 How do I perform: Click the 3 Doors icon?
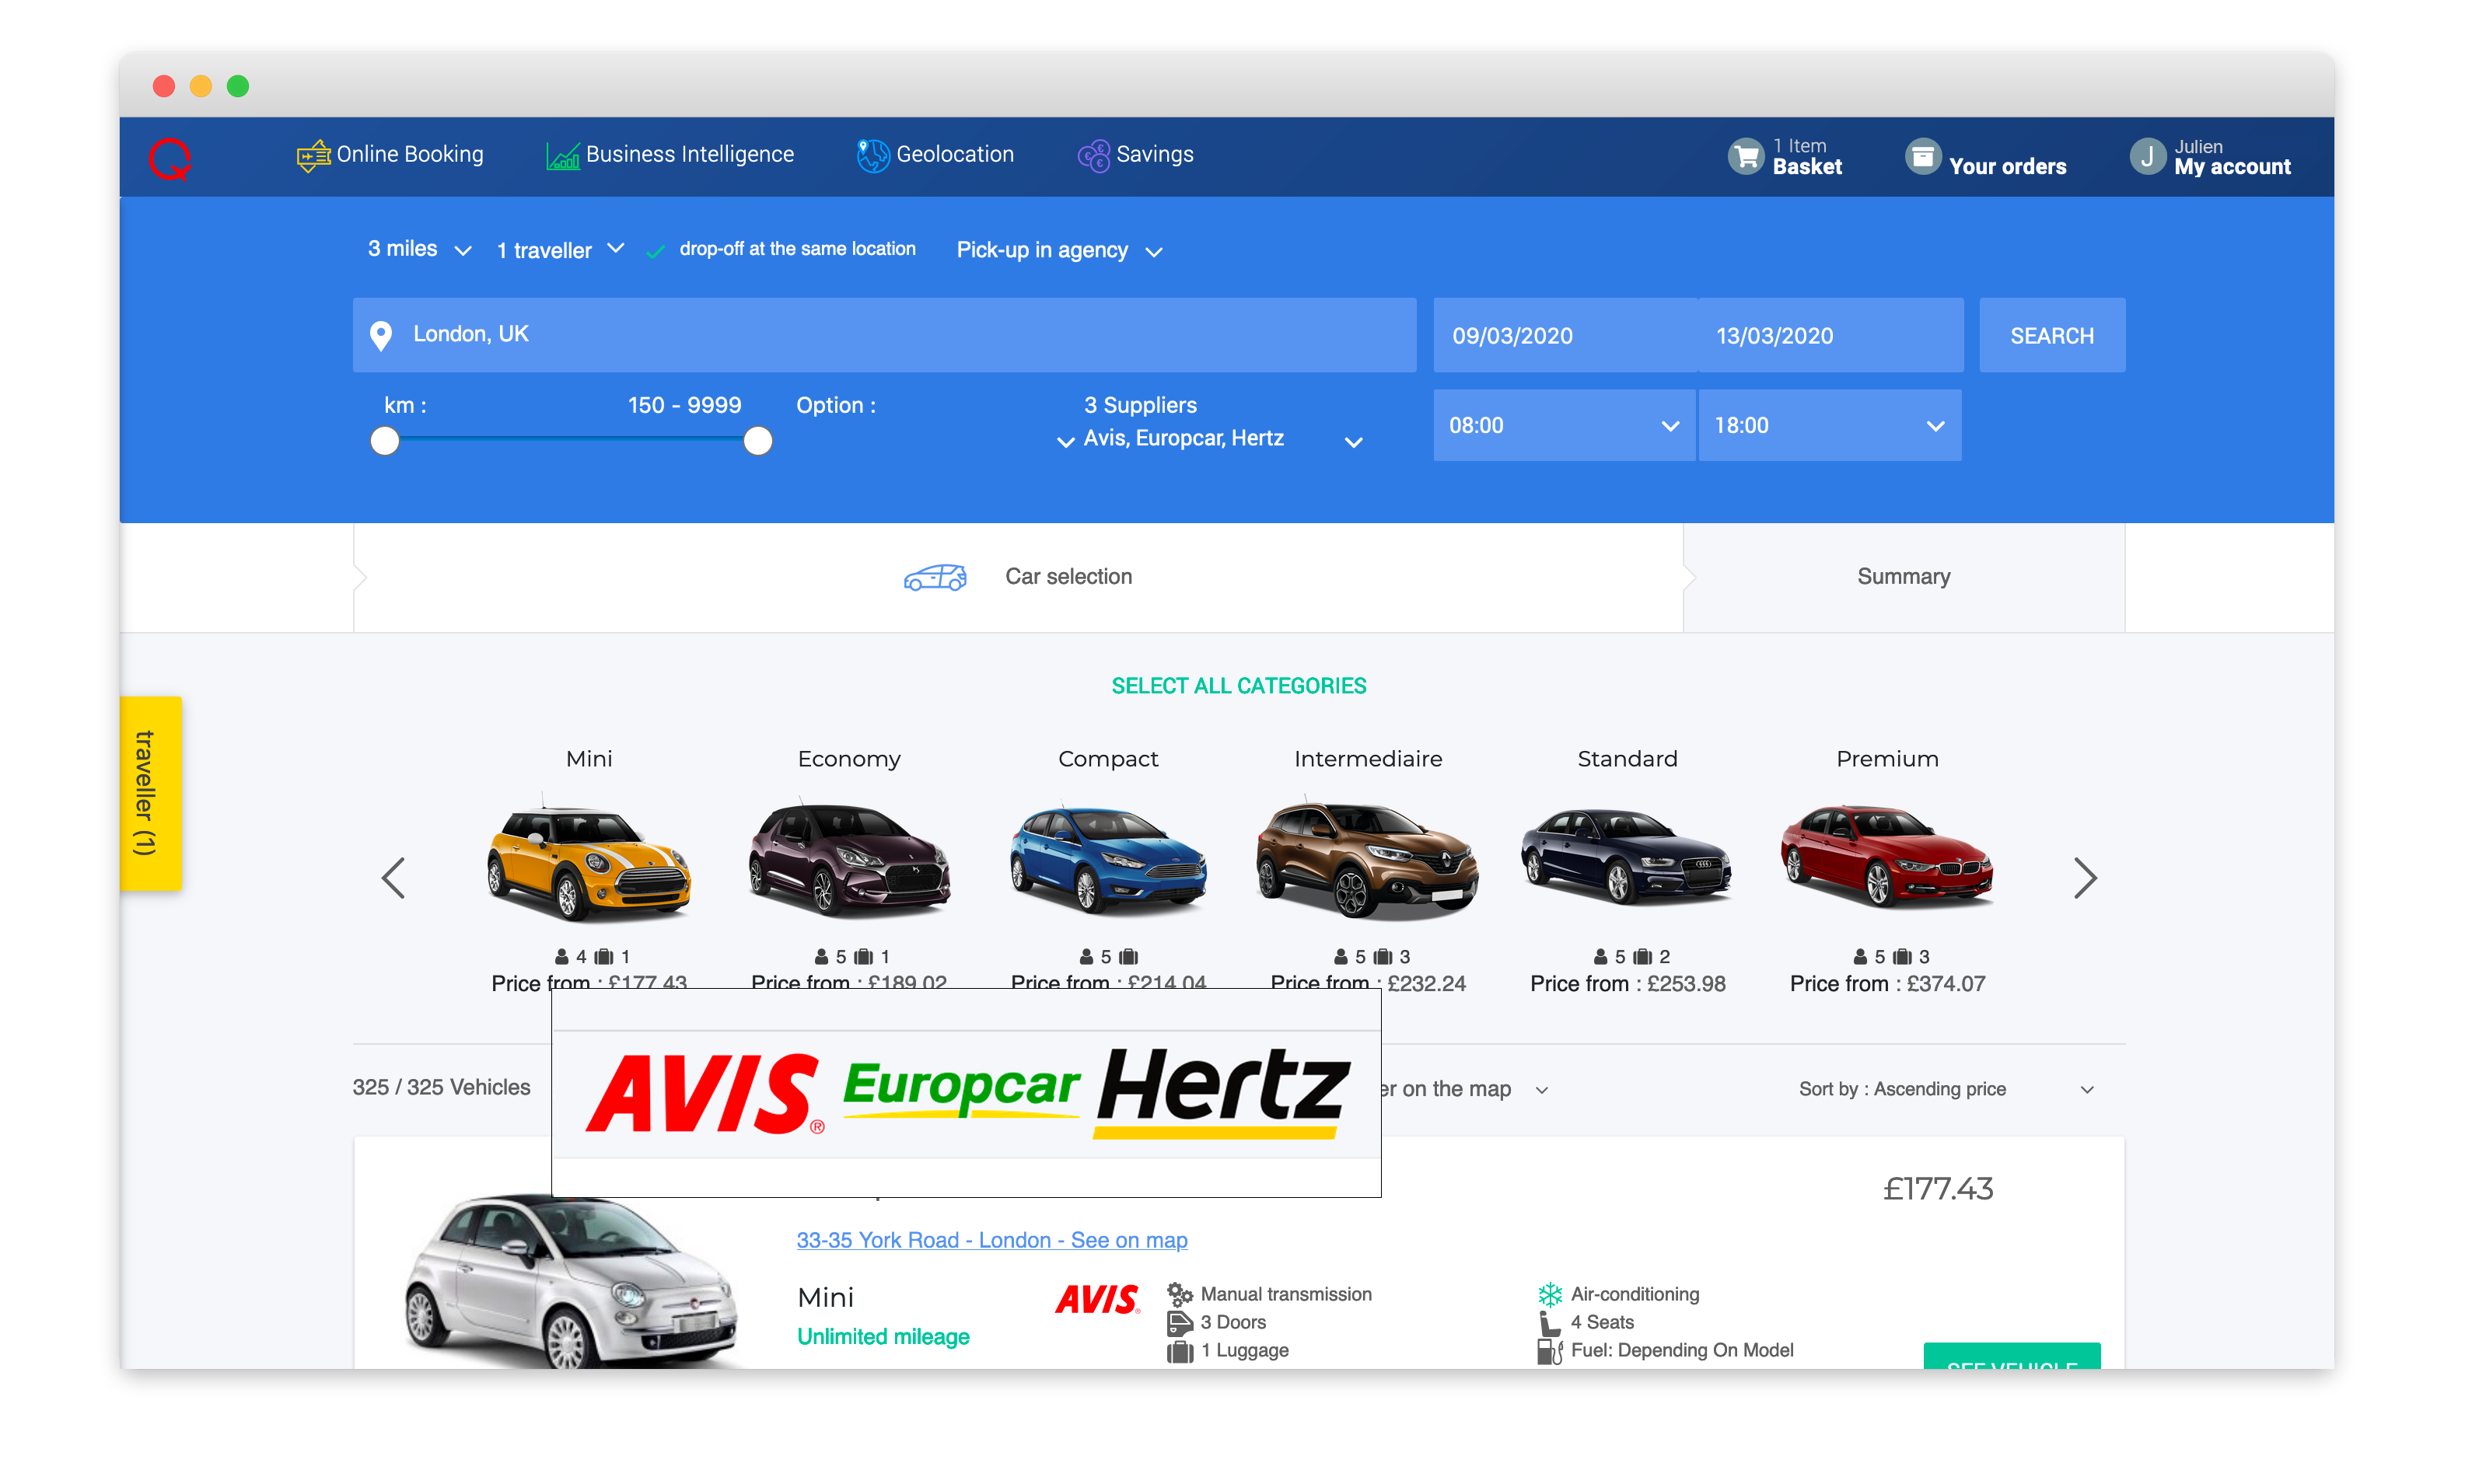coord(1180,1323)
